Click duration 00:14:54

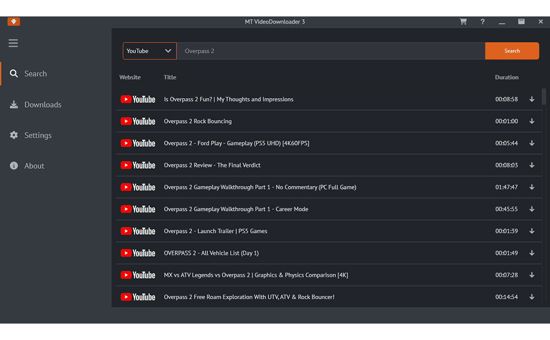point(506,297)
